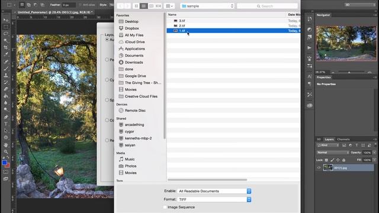
Task: Open Creative Cloud Files in sidebar
Action: [x=141, y=96]
